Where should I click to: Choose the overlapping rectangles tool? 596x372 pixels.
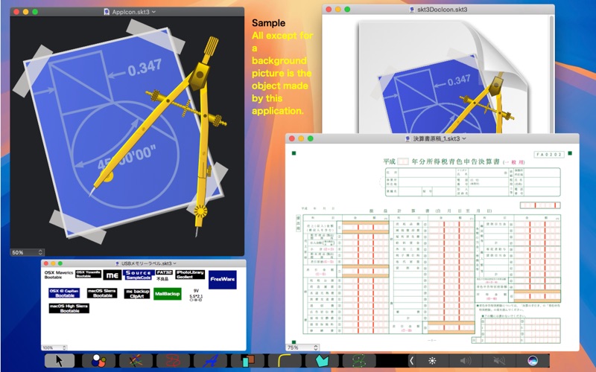point(248,361)
